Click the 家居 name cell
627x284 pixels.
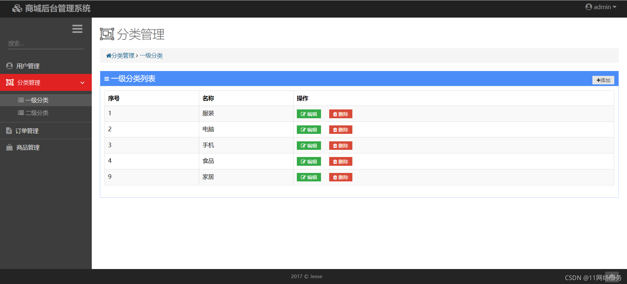click(x=246, y=177)
